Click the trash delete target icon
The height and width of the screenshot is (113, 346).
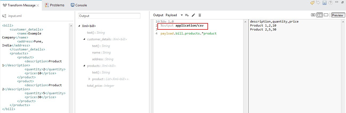[200, 15]
